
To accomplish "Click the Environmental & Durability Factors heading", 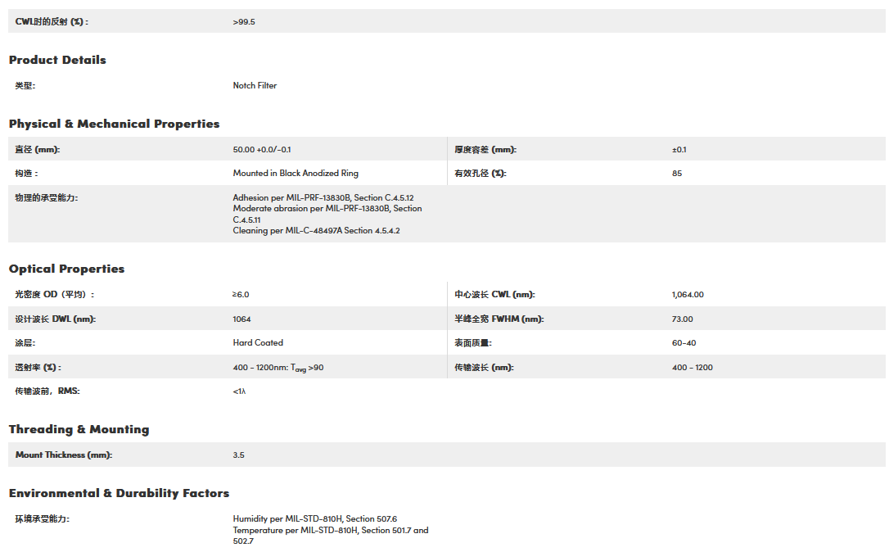I will point(119,493).
